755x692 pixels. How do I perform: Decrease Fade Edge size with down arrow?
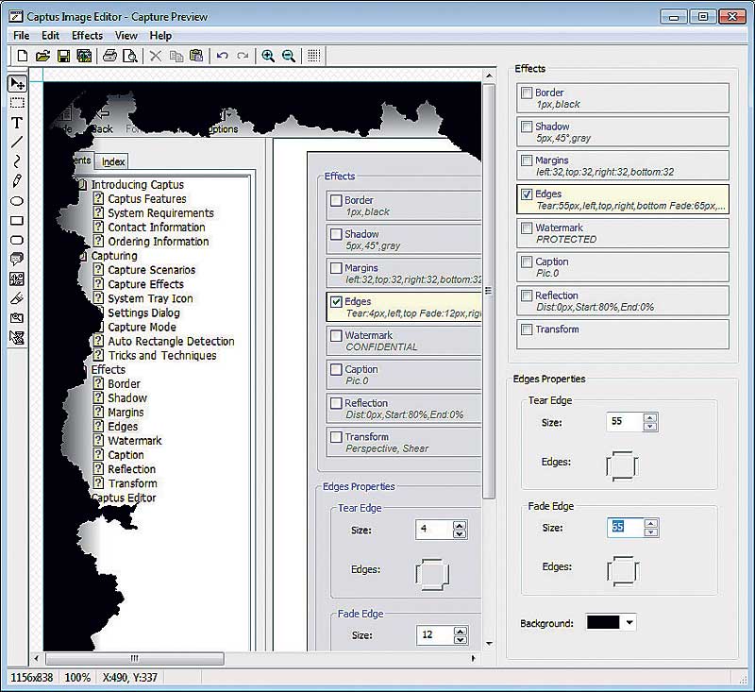click(x=651, y=532)
